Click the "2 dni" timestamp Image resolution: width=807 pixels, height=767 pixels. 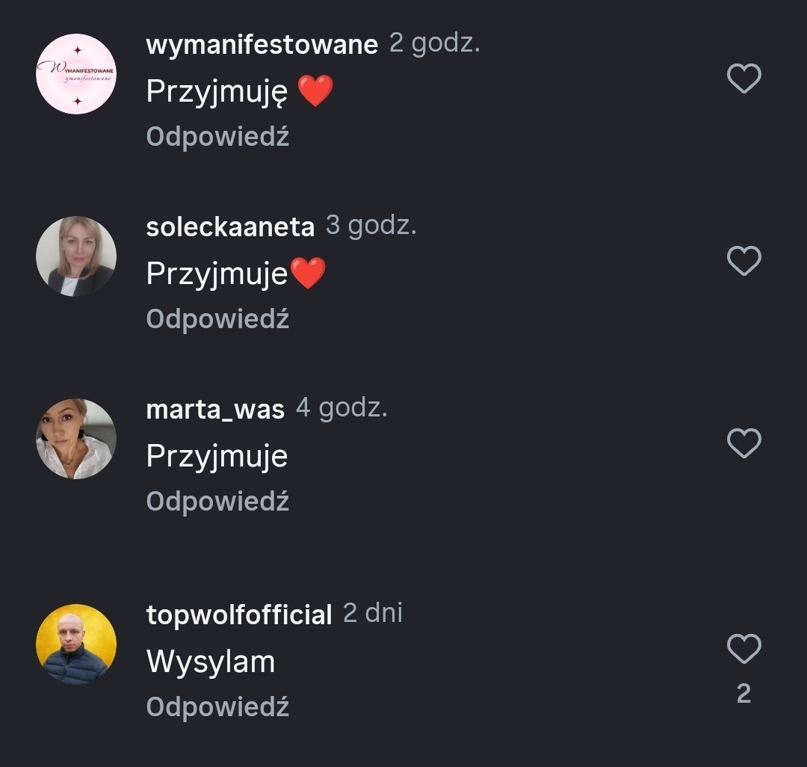click(373, 614)
